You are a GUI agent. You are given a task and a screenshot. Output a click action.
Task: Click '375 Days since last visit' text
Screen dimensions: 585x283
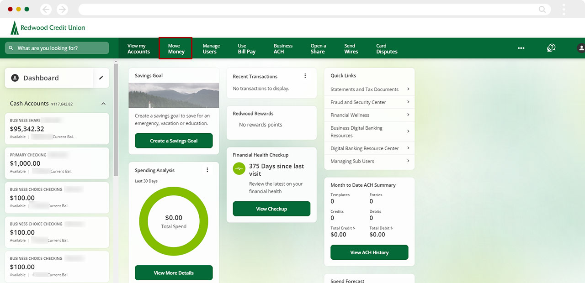pos(277,170)
